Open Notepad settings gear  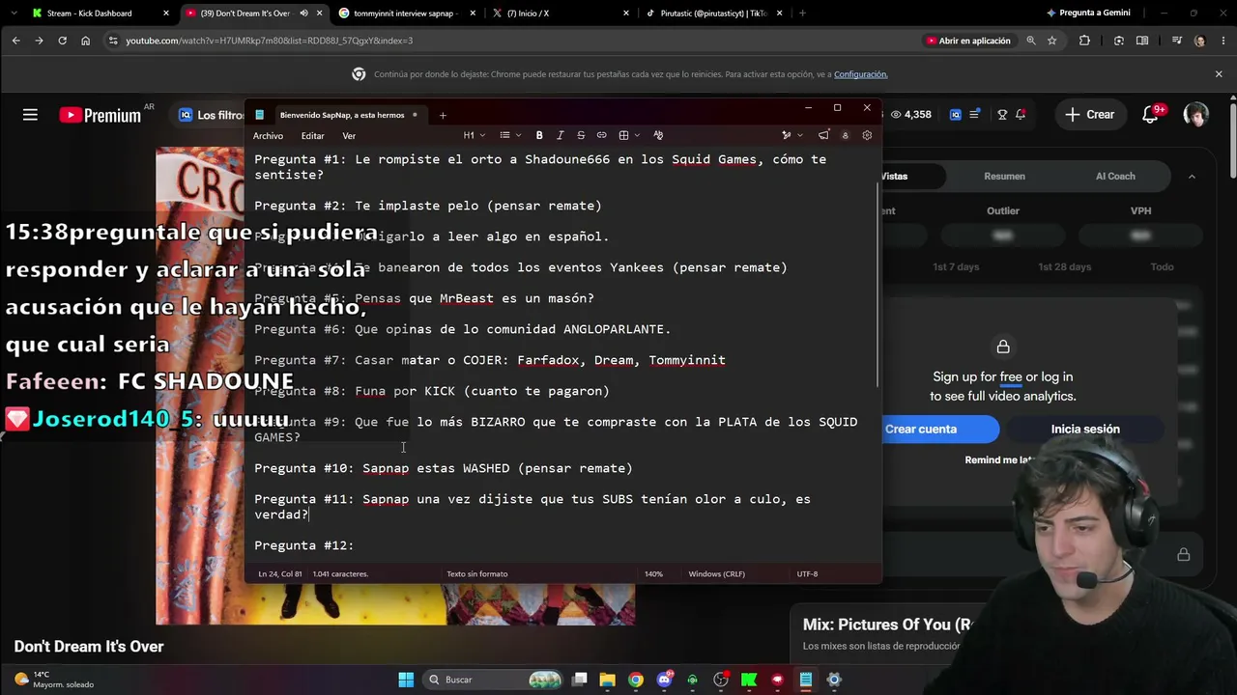(867, 135)
